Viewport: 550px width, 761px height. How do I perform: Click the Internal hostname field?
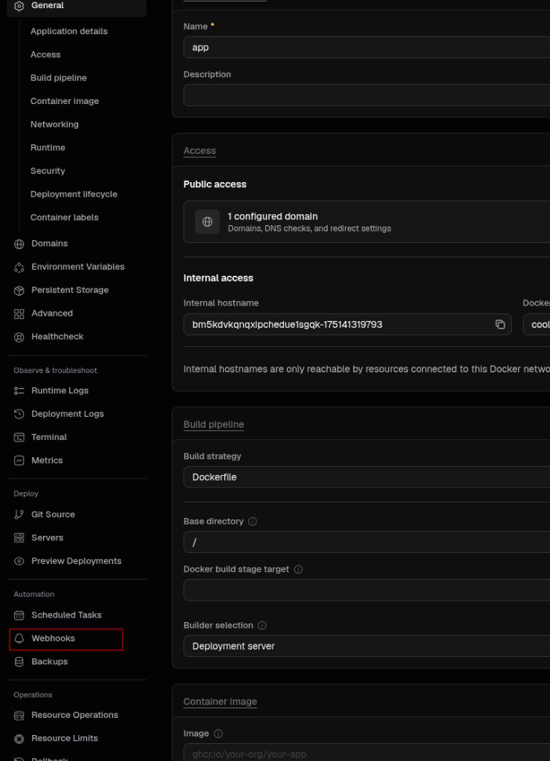[x=348, y=324]
